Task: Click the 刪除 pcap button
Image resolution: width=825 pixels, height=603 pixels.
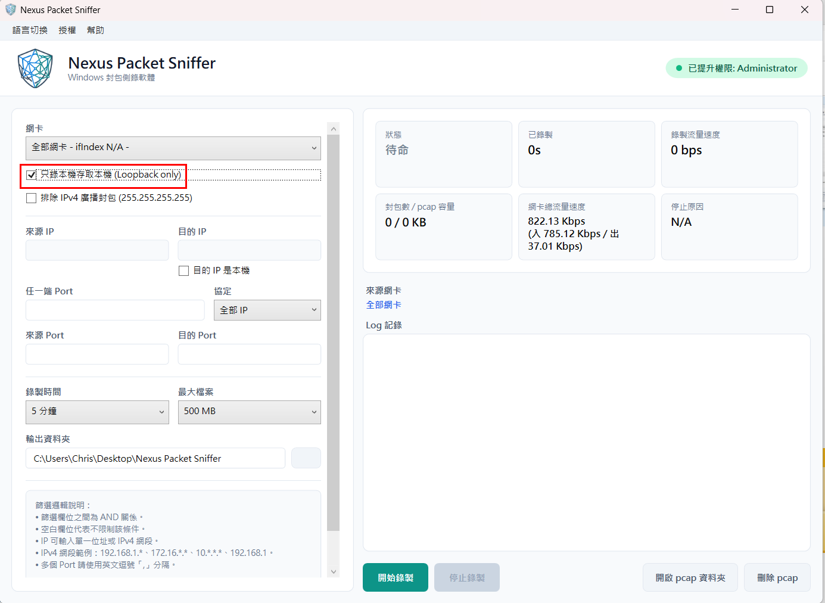Action: (x=777, y=577)
